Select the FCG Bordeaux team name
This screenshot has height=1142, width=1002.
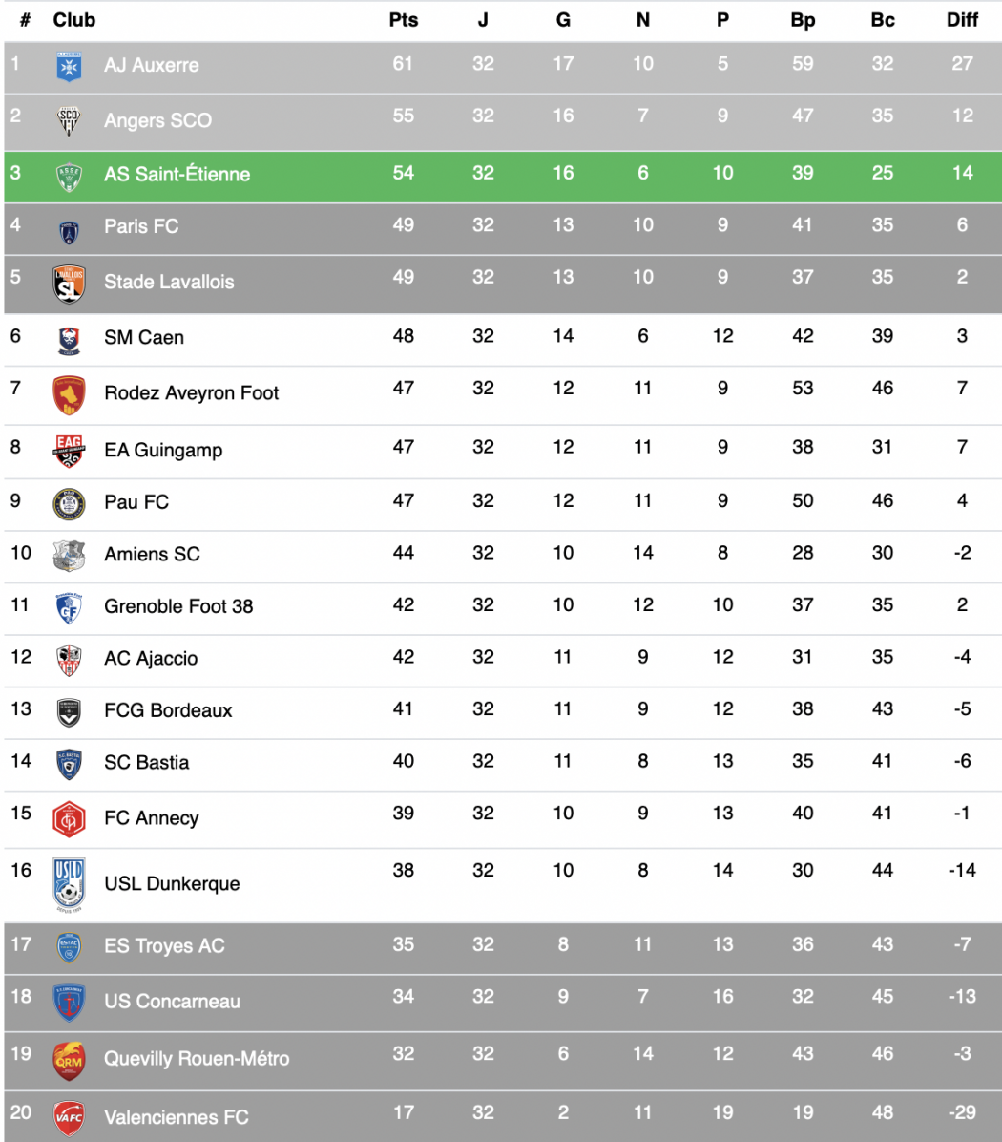point(168,710)
